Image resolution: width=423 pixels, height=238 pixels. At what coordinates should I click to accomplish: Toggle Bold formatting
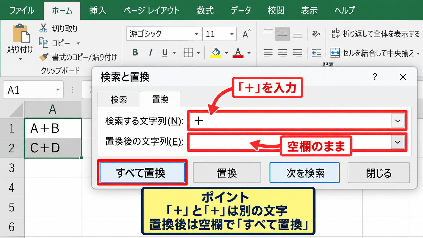tap(135, 52)
